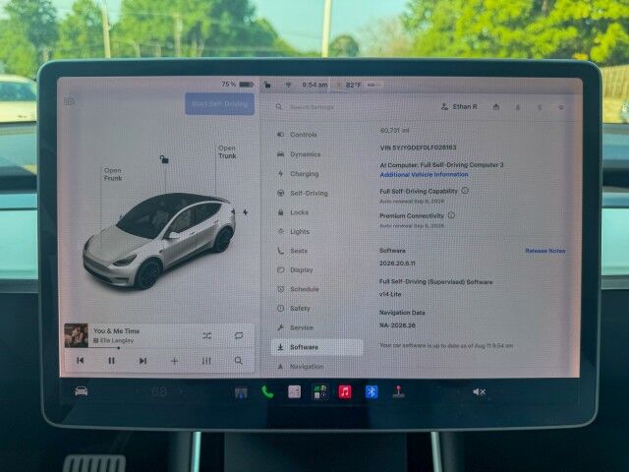Tap the charge port lightning bolt icon

coord(245,212)
